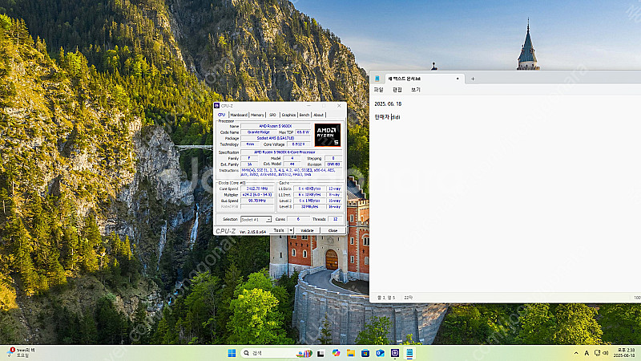Open the Mainboard tab in CPU-Z
The image size is (641, 361).
pos(239,115)
